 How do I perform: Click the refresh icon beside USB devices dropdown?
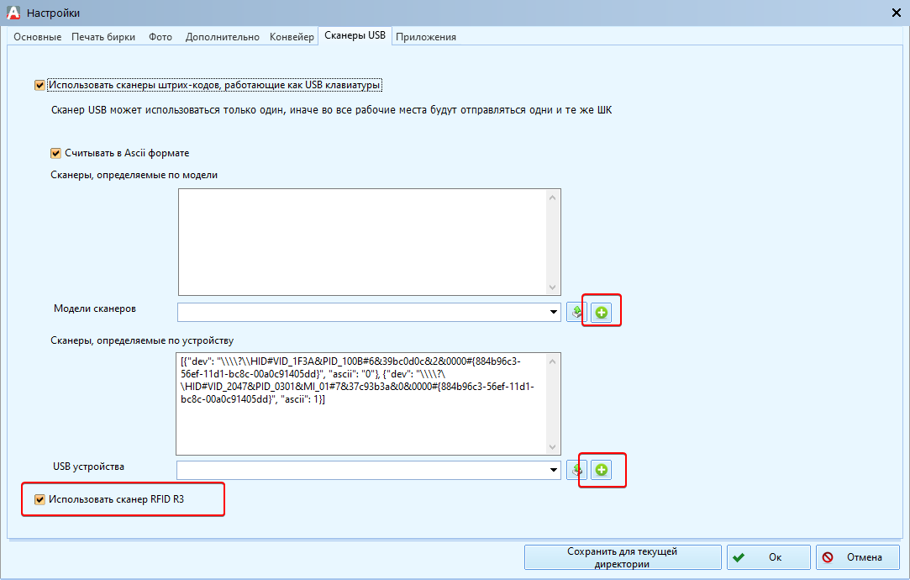coord(576,470)
